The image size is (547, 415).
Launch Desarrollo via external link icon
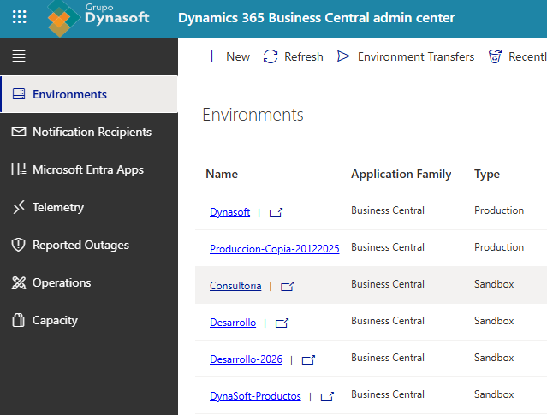point(282,323)
